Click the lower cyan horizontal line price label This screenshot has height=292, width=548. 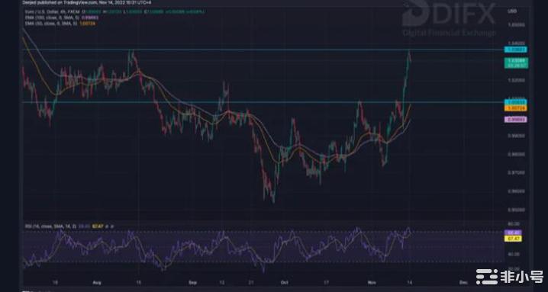click(515, 102)
